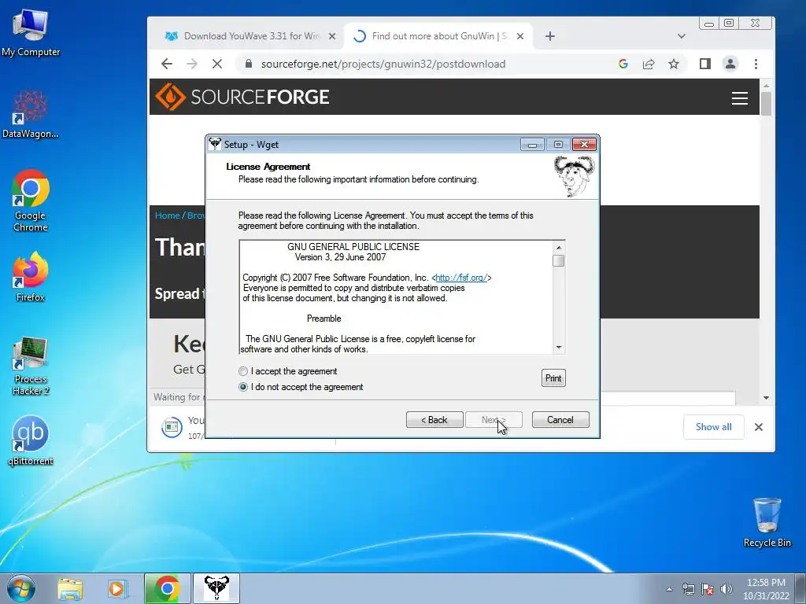The image size is (806, 604).
Task: Toggle Chrome side panel
Action: coord(705,64)
